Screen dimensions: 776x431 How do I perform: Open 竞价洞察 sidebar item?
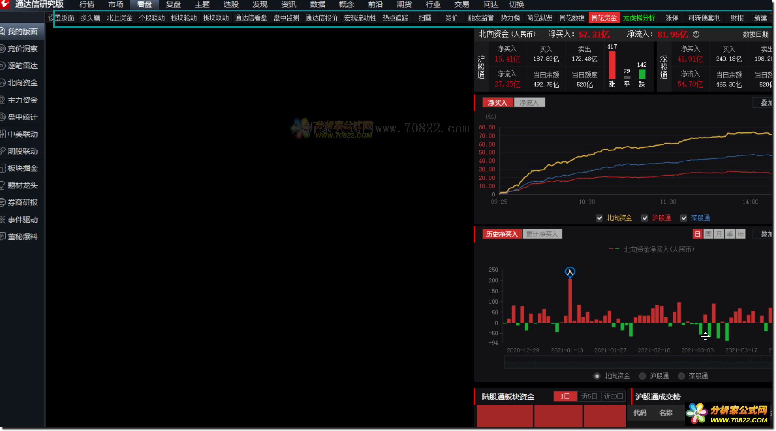point(22,49)
